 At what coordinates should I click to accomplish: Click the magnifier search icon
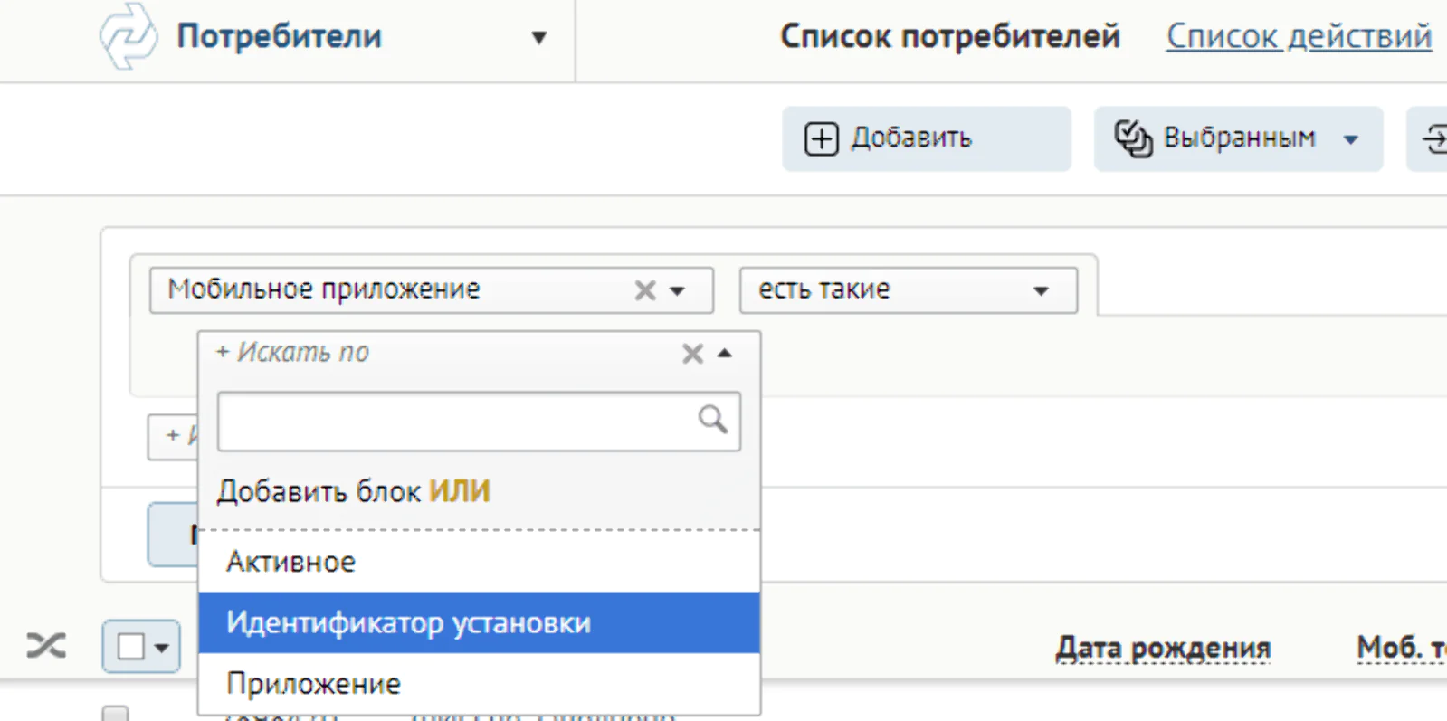click(x=712, y=420)
